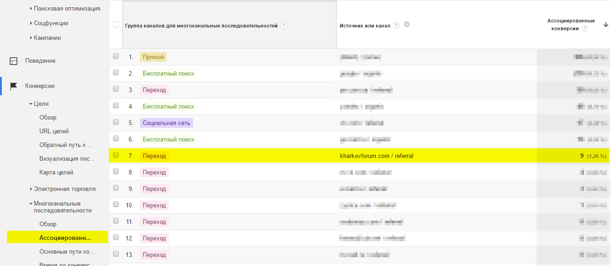Viewport: 611px width, 266px height.
Task: Check the row 10 Переход checkbox
Action: point(116,204)
